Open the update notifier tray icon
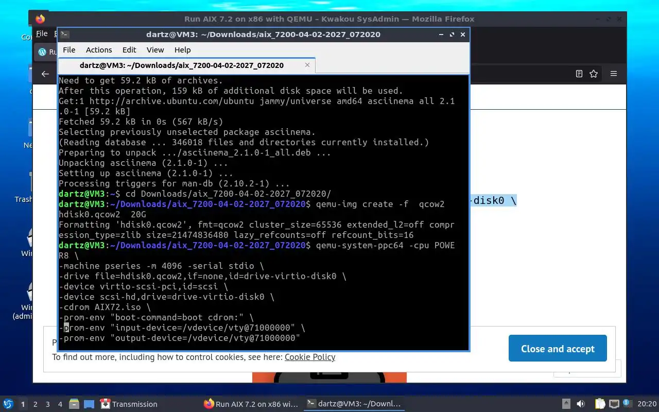The width and height of the screenshot is (659, 412). (x=627, y=403)
